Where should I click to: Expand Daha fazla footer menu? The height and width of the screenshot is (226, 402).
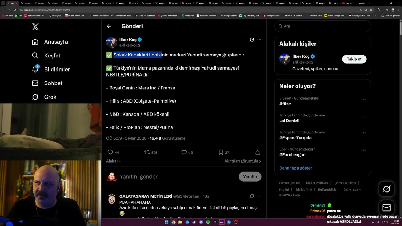coord(352,190)
